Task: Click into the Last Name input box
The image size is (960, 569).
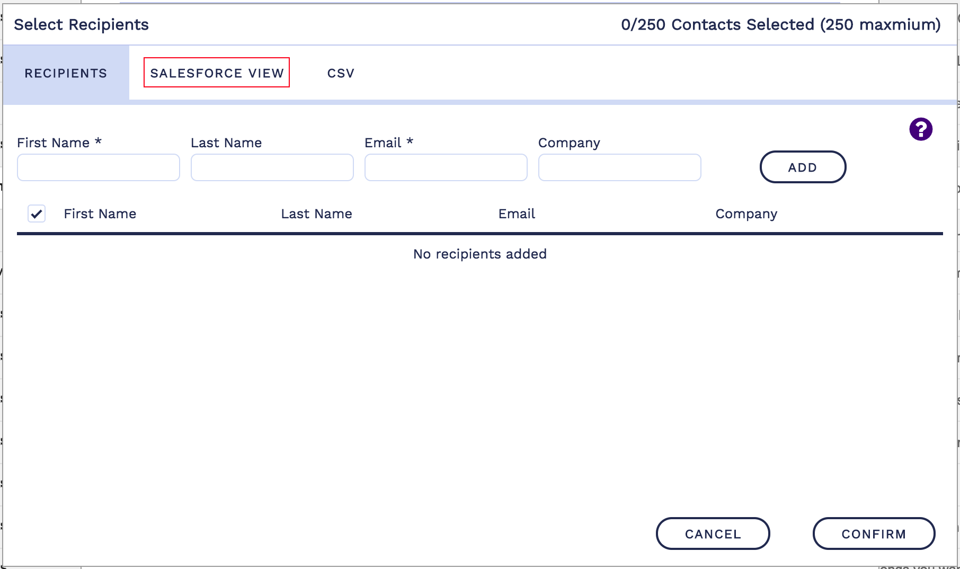Action: click(x=272, y=167)
